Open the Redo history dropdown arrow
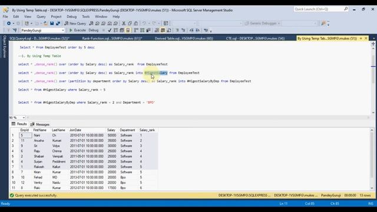This screenshot has width=377, height=212. (158, 24)
